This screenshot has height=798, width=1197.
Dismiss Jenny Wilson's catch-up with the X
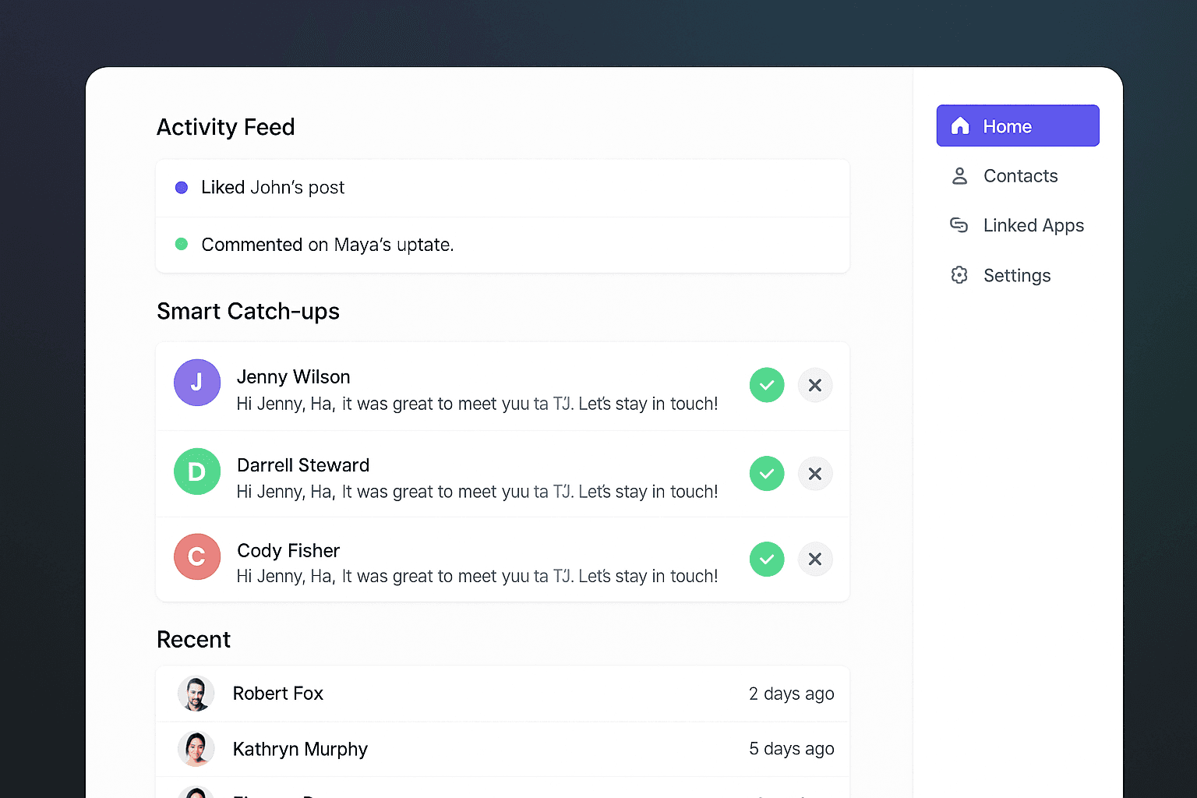[x=814, y=385]
